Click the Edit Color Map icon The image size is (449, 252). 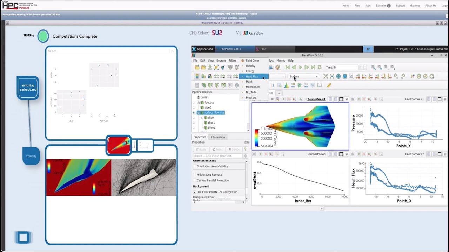tap(203, 76)
